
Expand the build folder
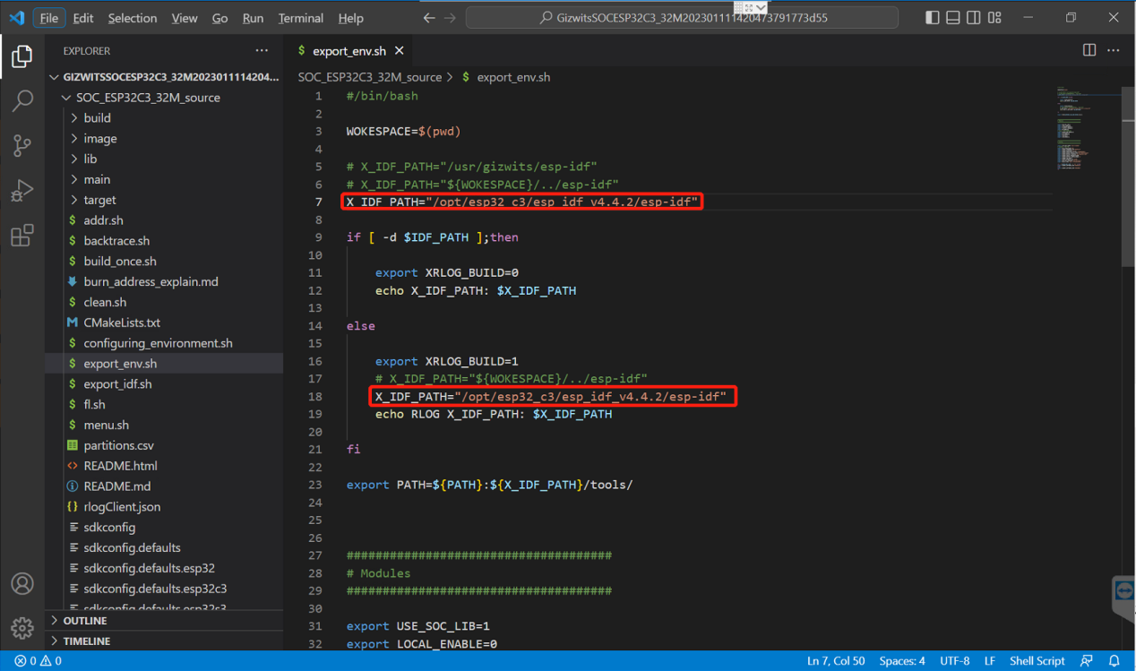(x=97, y=117)
